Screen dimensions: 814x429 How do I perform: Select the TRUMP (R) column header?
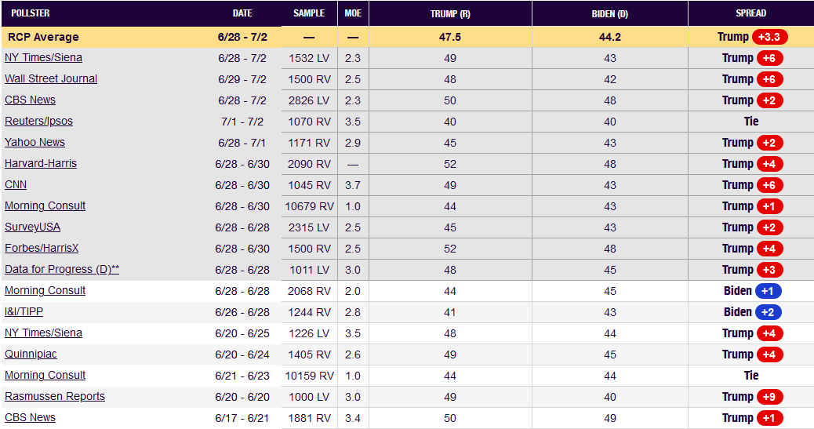point(450,13)
